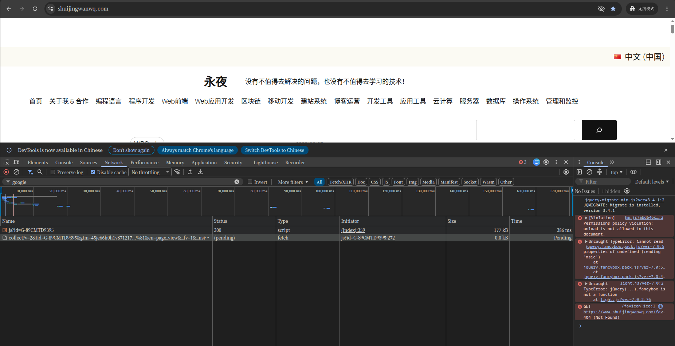Click Always match Chrome's language button
Viewport: 675px width, 346px height.
(x=197, y=150)
